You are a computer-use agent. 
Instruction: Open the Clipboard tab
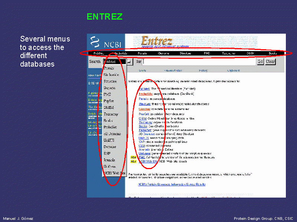click(234, 71)
